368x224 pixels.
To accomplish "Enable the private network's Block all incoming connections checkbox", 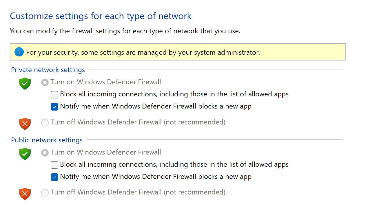I will pyautogui.click(x=54, y=95).
